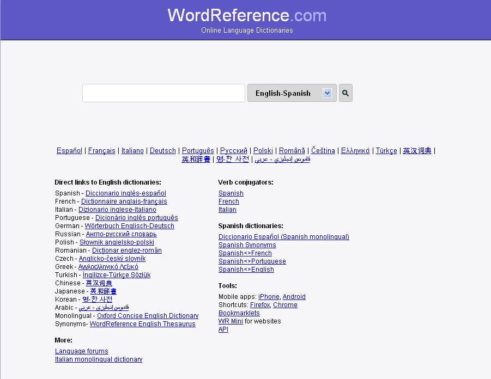Switch site language to Türkçe
Viewport: 491px width, 379px height.
coord(386,150)
